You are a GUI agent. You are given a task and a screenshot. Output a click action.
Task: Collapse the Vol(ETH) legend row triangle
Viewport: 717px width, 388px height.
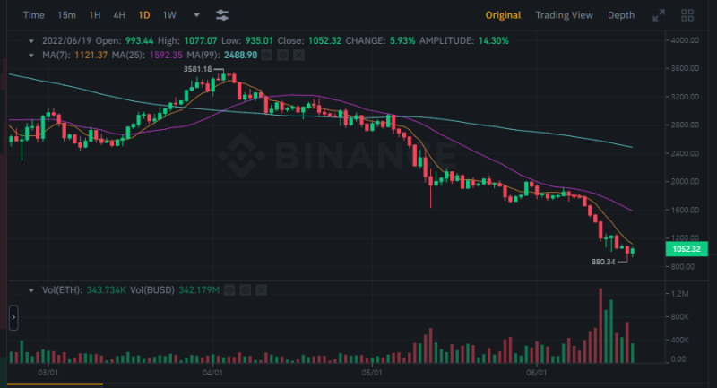(x=31, y=290)
